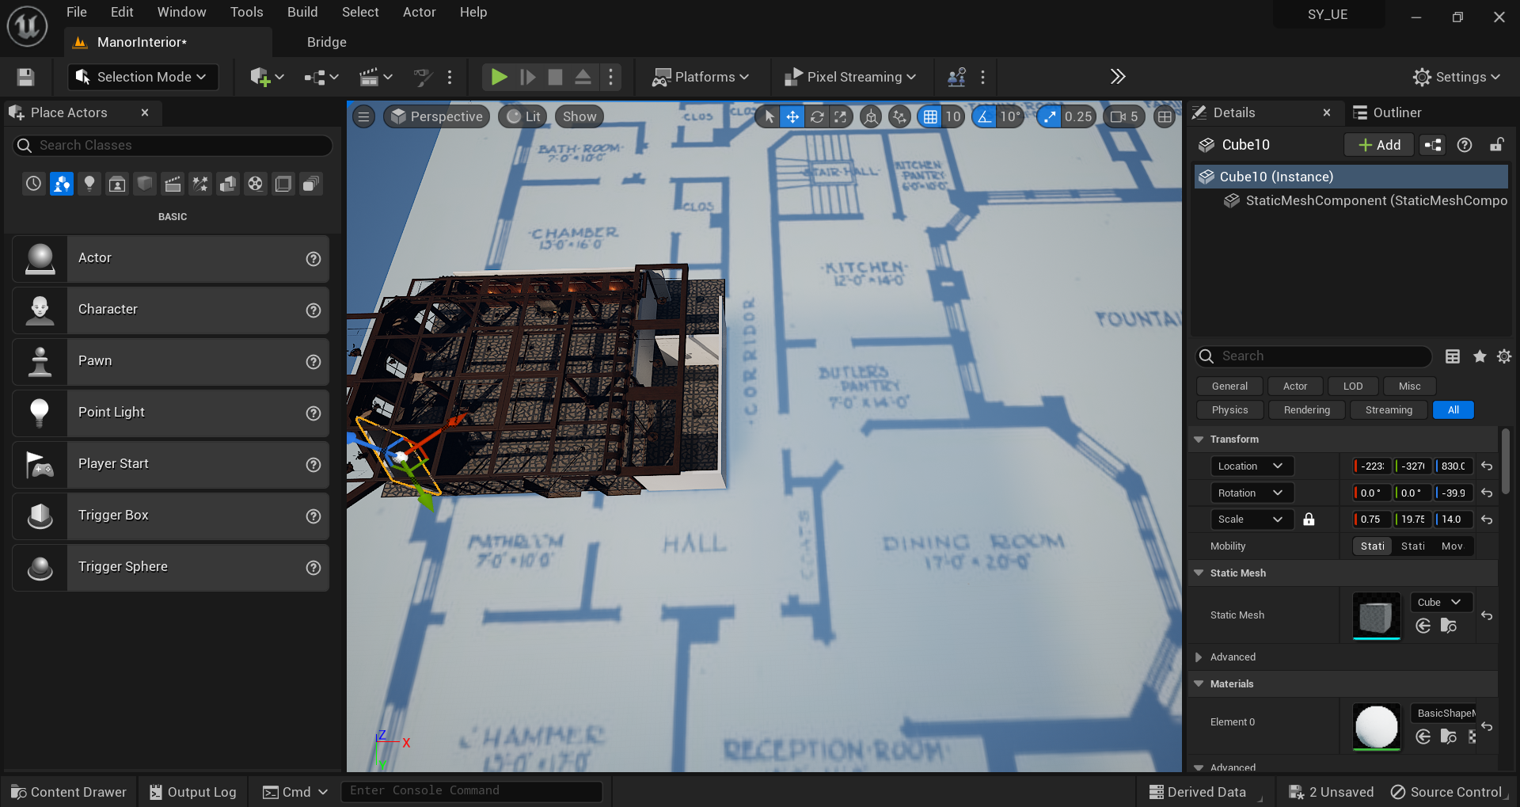
Task: Open the Settings dropdown
Action: (x=1457, y=77)
